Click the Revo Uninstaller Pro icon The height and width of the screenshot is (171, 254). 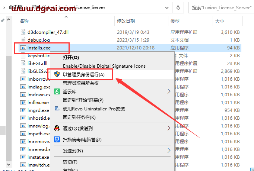tap(57, 109)
